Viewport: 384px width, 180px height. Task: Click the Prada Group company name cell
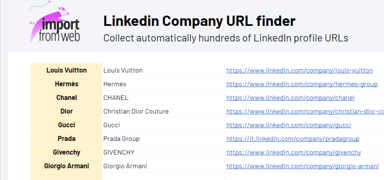(122, 139)
